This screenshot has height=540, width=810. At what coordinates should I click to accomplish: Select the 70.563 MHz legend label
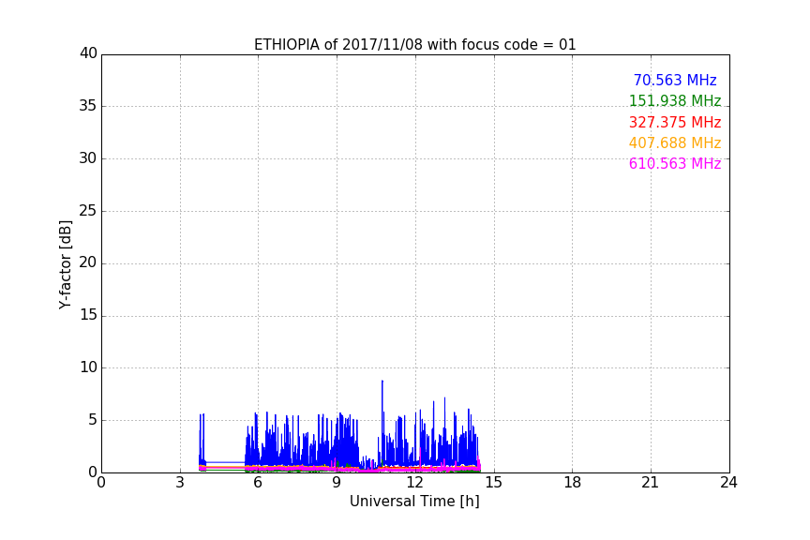click(675, 81)
